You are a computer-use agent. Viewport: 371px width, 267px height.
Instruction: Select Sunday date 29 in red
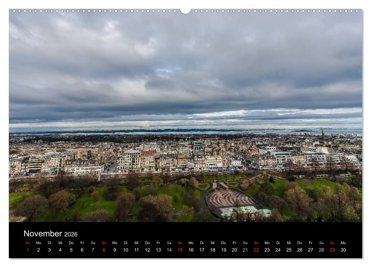(x=332, y=250)
